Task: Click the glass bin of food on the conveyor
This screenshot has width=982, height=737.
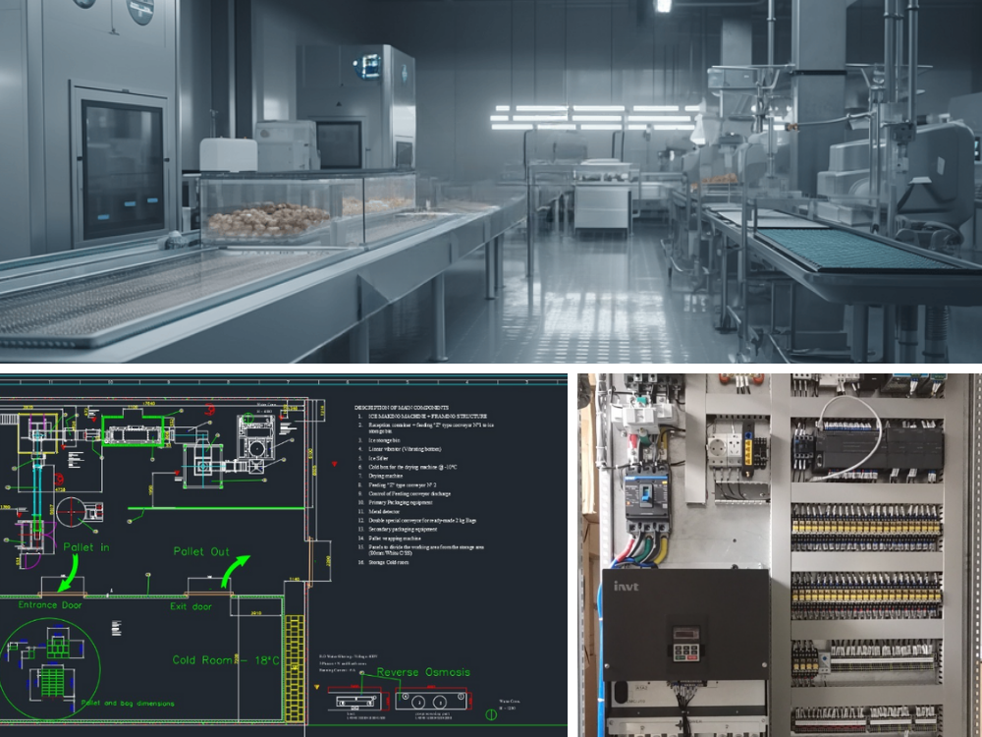Action: pyautogui.click(x=267, y=211)
